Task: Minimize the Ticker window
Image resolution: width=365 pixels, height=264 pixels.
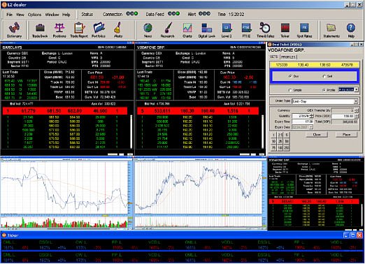Action: point(346,235)
